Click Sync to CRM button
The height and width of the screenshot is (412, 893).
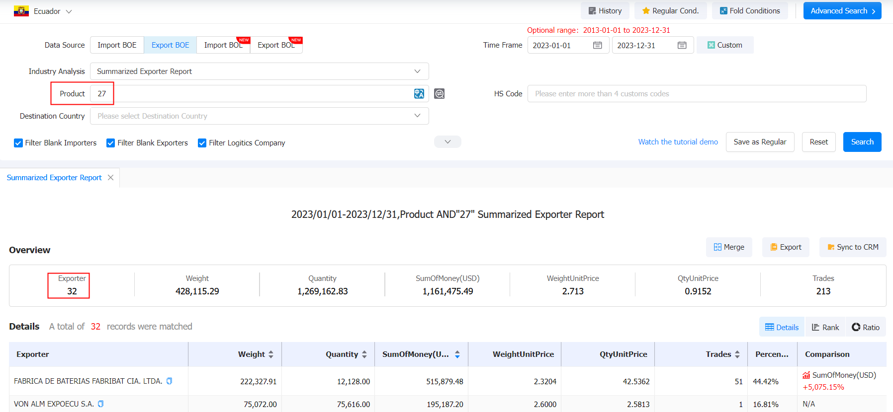[x=853, y=247]
